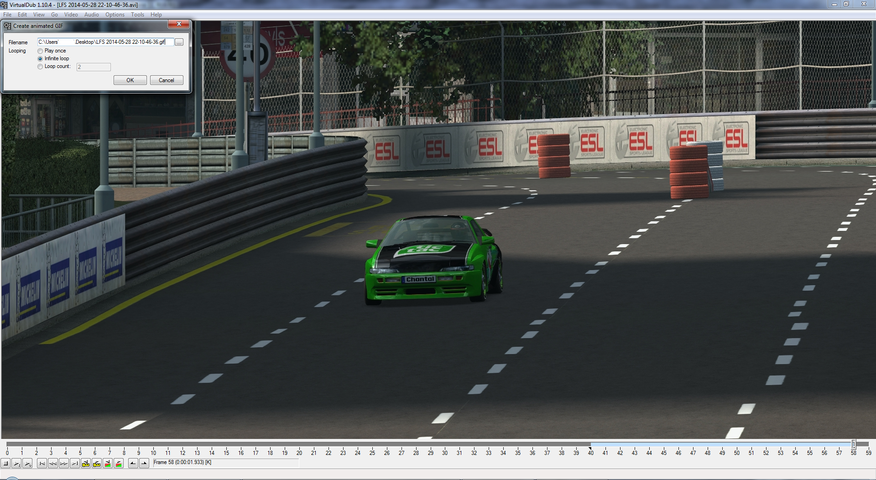Open the Tools menu
The height and width of the screenshot is (480, 876).
point(137,15)
